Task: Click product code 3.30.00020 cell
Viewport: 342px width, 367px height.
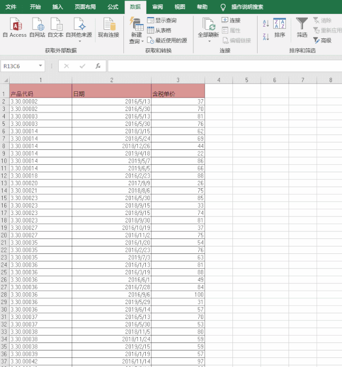Action: pos(41,183)
